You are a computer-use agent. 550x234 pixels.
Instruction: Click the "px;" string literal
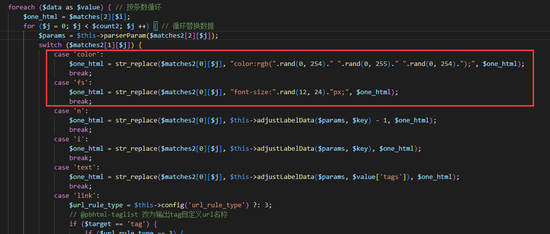pyautogui.click(x=340, y=92)
